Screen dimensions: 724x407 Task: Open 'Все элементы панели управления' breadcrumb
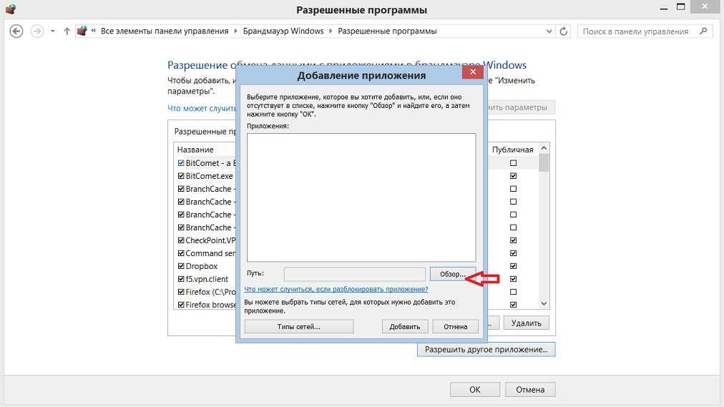click(x=165, y=31)
